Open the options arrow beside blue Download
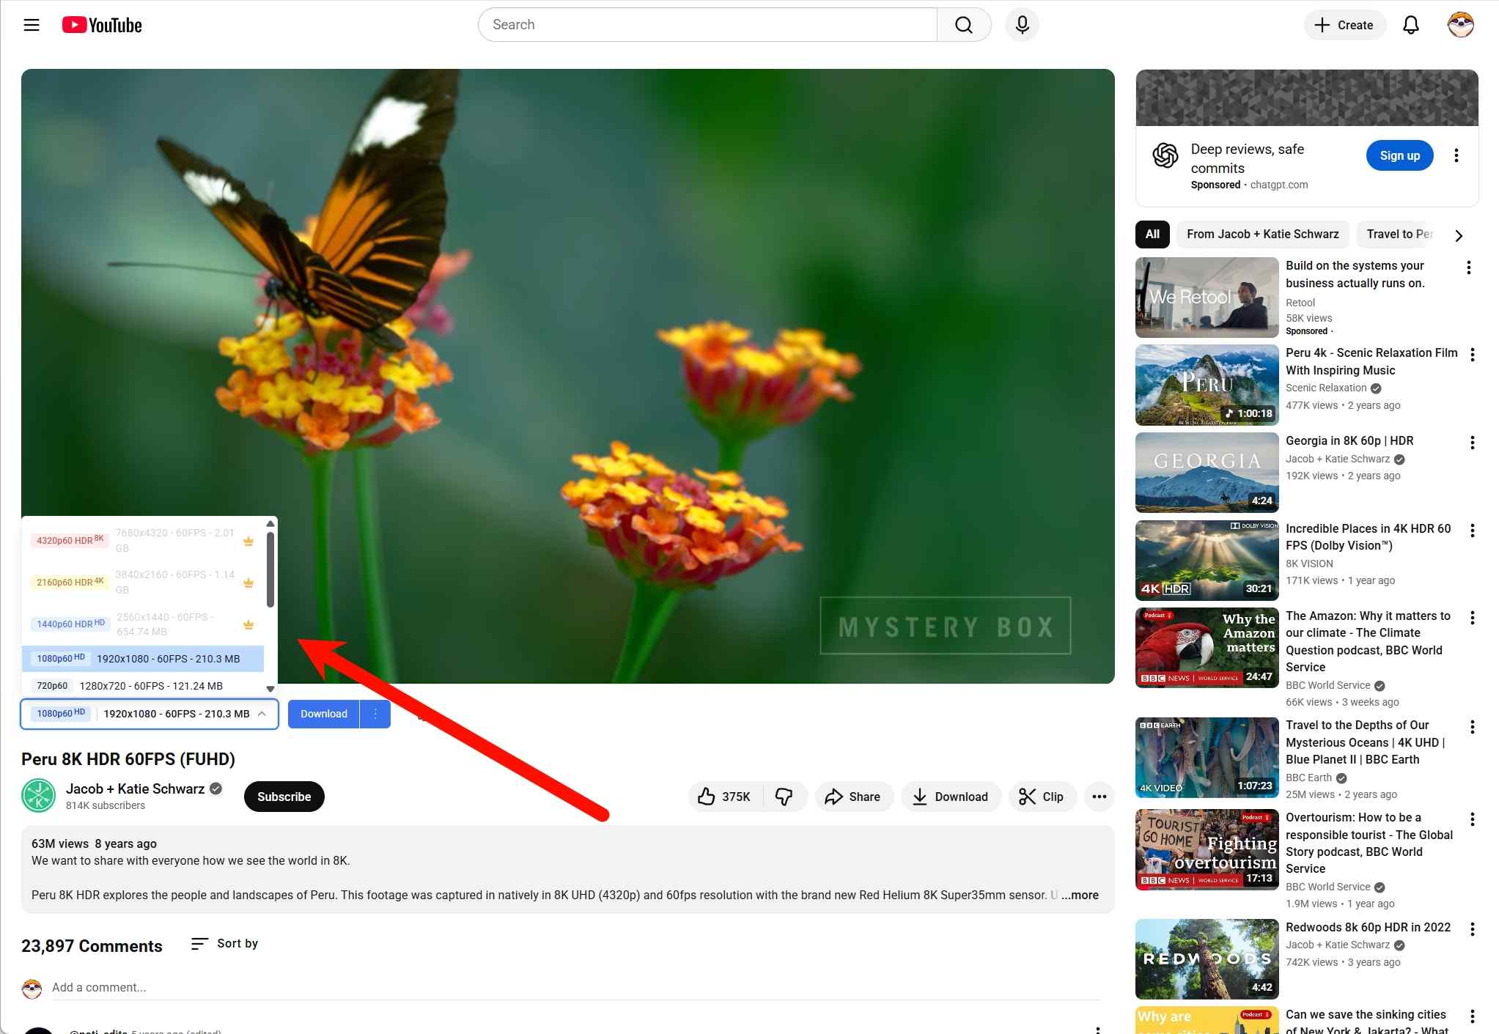 click(x=375, y=714)
